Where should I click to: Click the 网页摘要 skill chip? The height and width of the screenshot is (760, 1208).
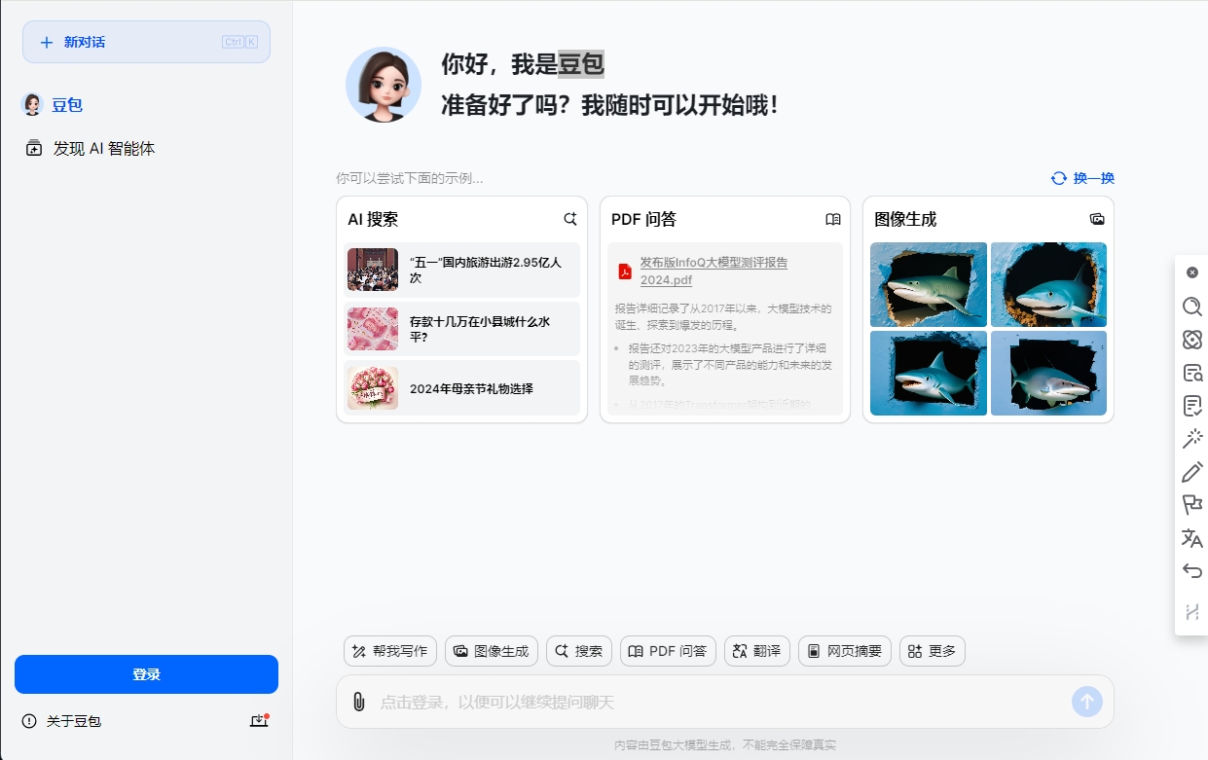[x=845, y=651]
